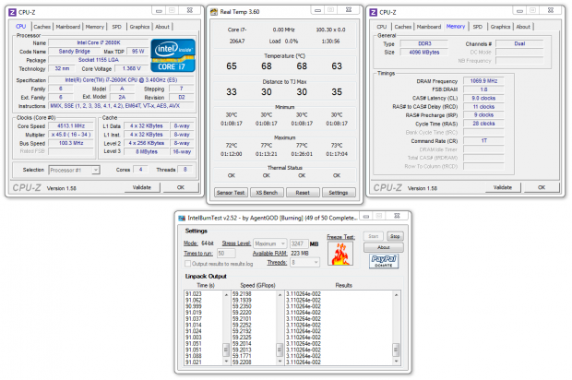Image resolution: width=572 pixels, height=380 pixels.
Task: Open the Processor #1 selection dropdown
Action: 75,170
